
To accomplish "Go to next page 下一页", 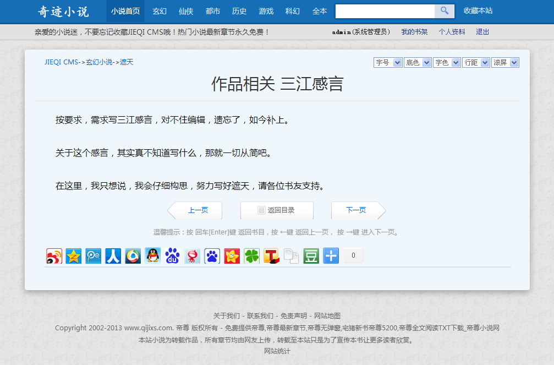I will [358, 210].
